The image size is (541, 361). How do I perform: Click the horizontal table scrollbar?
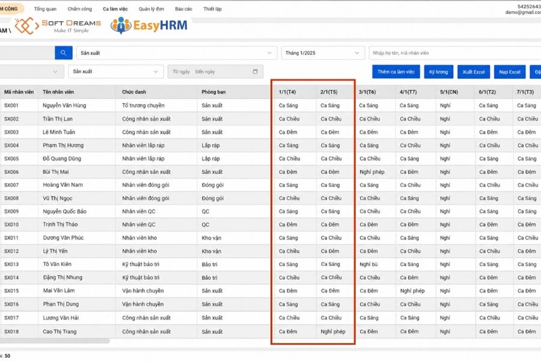coord(55,341)
